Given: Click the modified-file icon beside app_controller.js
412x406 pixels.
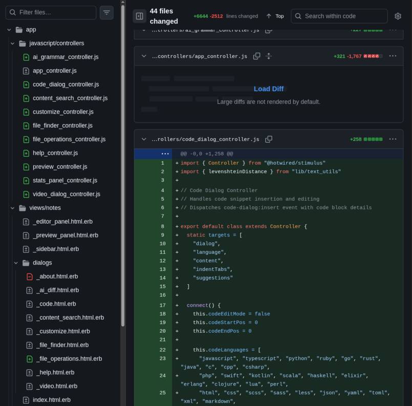Looking at the screenshot, I should 26,71.
